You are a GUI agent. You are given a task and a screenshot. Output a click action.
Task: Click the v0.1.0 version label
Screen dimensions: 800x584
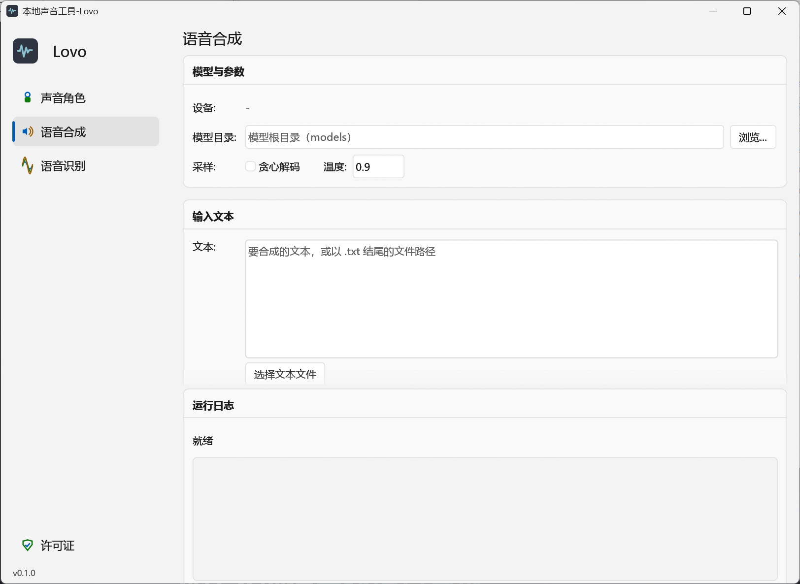[x=24, y=573]
